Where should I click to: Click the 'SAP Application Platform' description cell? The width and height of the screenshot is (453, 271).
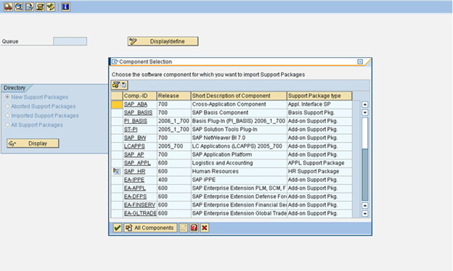coord(239,154)
